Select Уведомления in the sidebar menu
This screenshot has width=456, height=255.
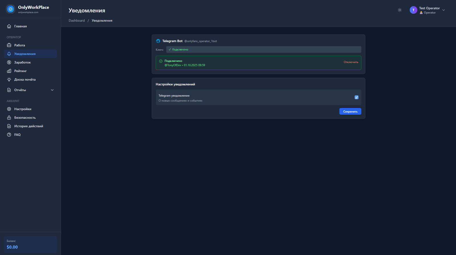click(x=25, y=54)
